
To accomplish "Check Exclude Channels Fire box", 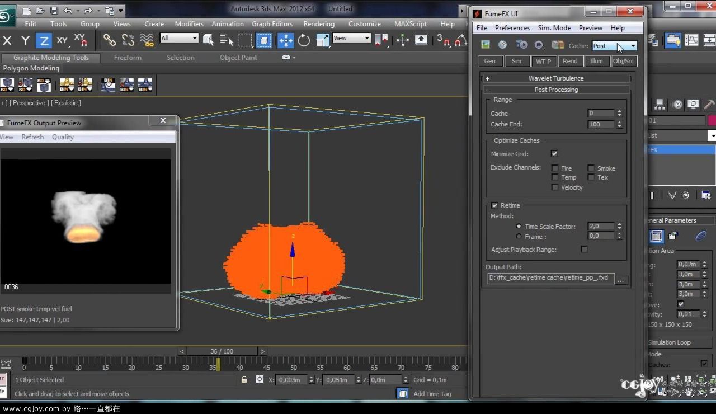I will point(555,168).
